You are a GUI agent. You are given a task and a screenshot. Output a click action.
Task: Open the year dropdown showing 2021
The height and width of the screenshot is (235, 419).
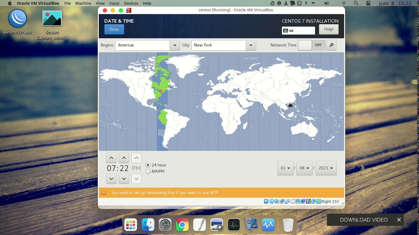[326, 168]
